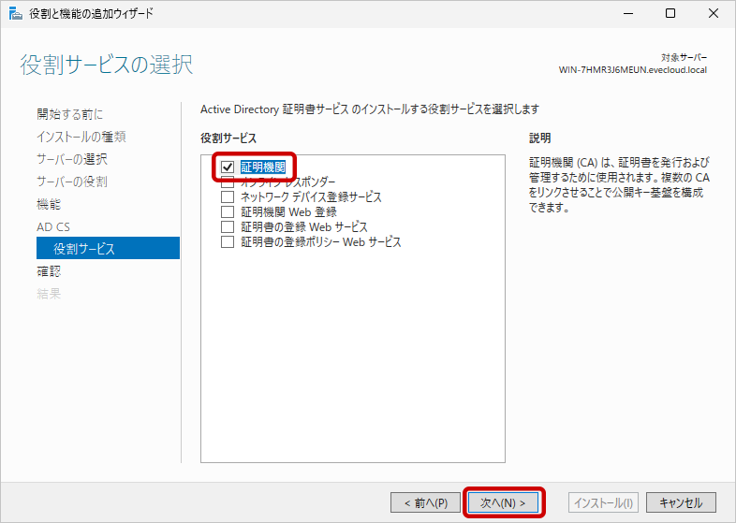Enable 証明機関 Web 登録 checkbox
Image resolution: width=736 pixels, height=523 pixels.
[228, 212]
